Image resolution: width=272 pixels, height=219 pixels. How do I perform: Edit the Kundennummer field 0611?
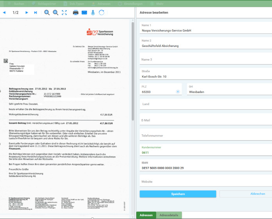pos(206,150)
